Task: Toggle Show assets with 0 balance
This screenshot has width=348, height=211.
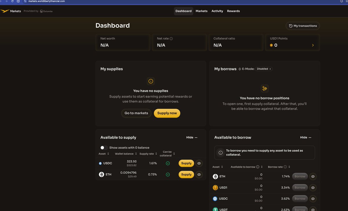Action: point(104,148)
